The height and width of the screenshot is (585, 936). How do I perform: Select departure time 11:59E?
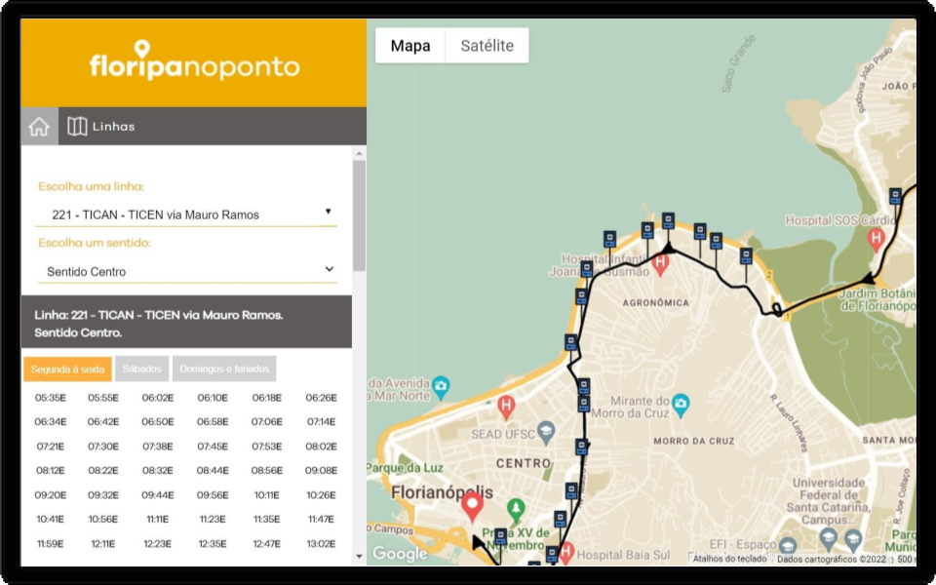[x=50, y=544]
